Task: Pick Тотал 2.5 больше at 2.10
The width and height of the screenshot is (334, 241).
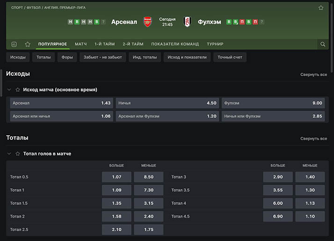Action: pos(117,229)
